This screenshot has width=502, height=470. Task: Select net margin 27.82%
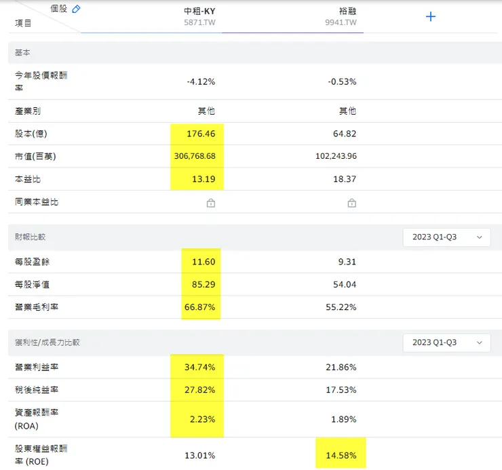point(199,390)
